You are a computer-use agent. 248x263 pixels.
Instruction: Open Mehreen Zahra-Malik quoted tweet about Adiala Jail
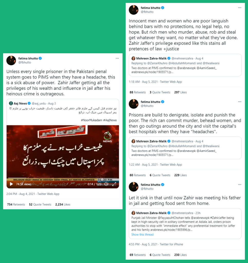[185, 224]
